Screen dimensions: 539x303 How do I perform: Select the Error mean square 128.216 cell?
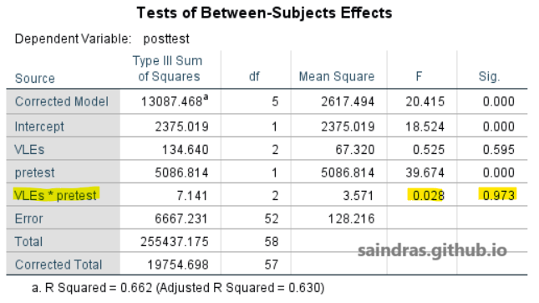(x=351, y=218)
